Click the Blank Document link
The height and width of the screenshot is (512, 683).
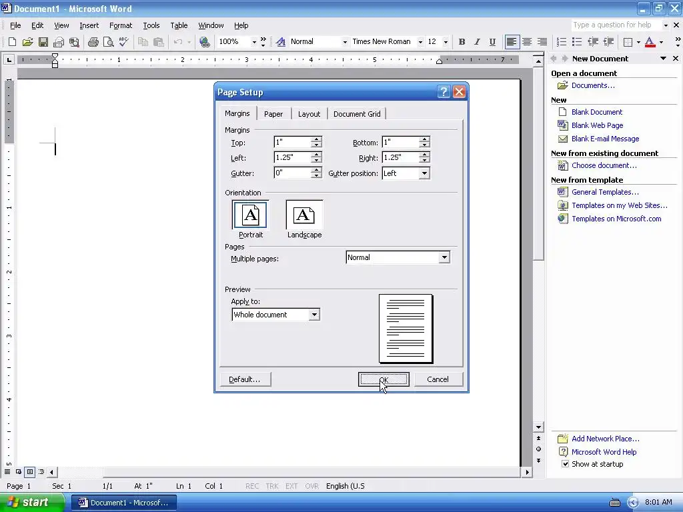point(597,112)
